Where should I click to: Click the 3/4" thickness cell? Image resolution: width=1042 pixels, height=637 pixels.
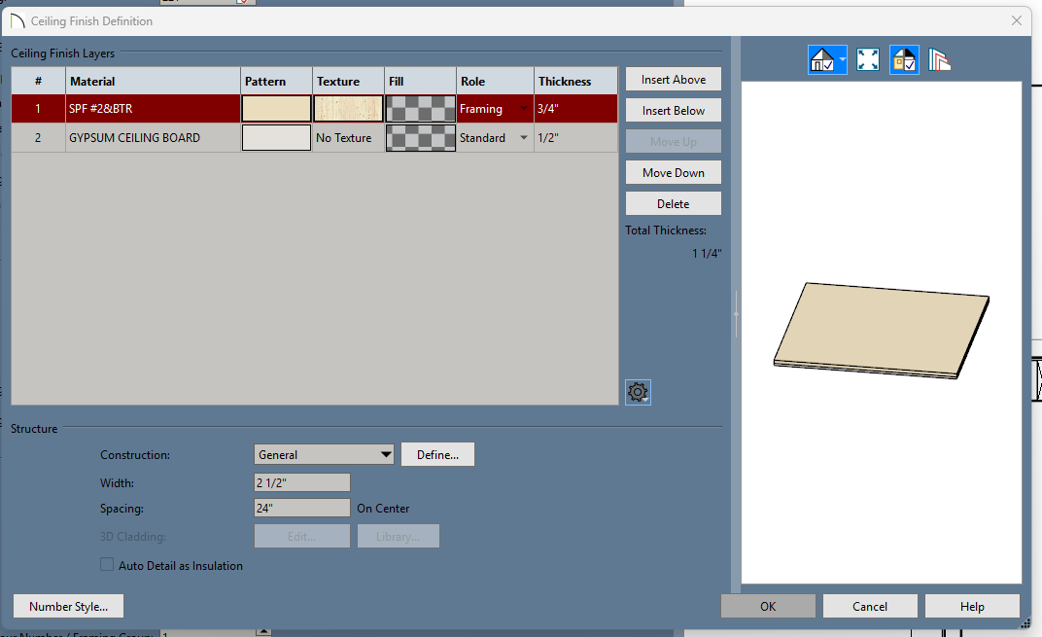[x=575, y=108]
